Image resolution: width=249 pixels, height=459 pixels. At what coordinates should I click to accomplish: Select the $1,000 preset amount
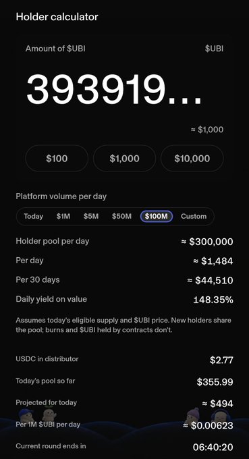[x=124, y=159]
